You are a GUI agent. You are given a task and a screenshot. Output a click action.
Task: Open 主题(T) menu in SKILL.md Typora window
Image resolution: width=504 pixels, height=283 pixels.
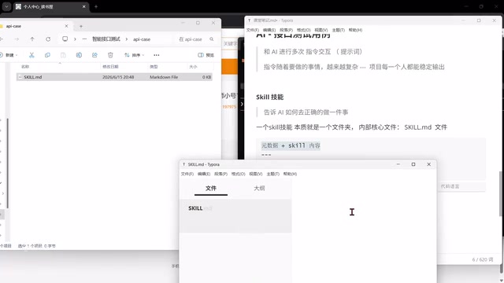tap(272, 174)
